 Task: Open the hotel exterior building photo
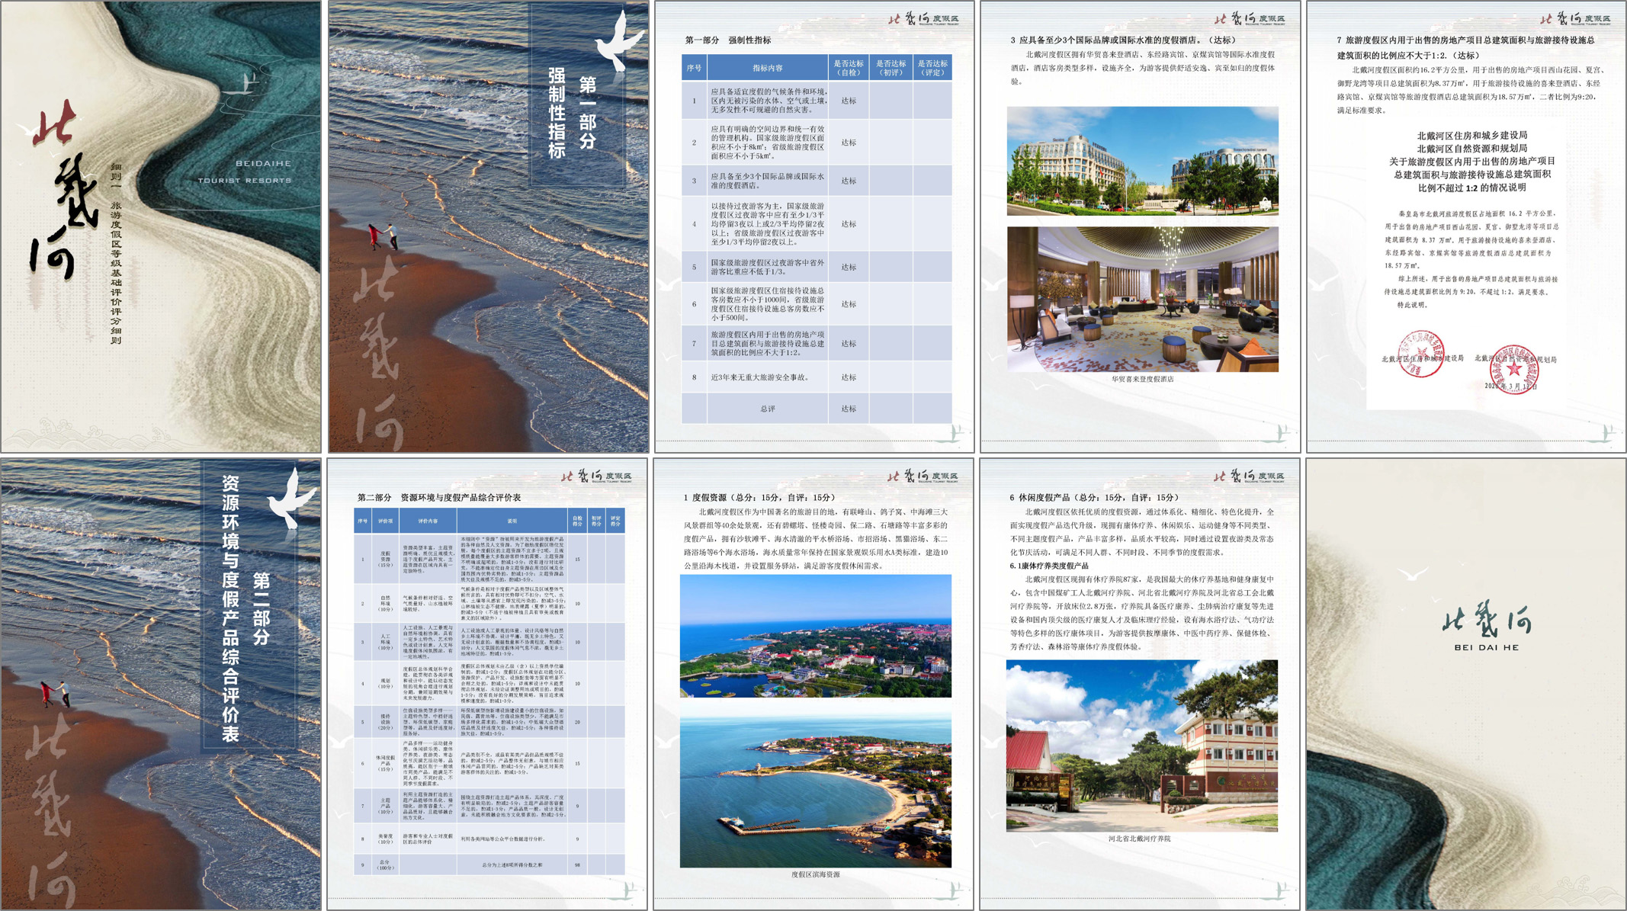point(1142,161)
